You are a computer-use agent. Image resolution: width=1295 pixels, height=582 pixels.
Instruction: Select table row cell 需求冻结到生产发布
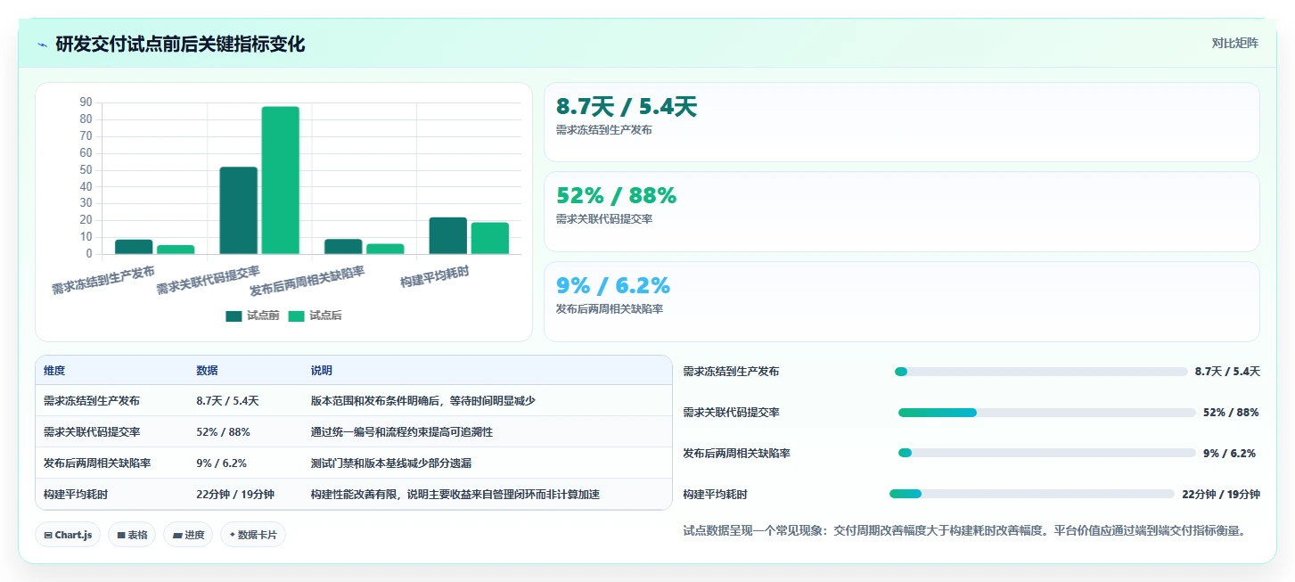(x=92, y=401)
